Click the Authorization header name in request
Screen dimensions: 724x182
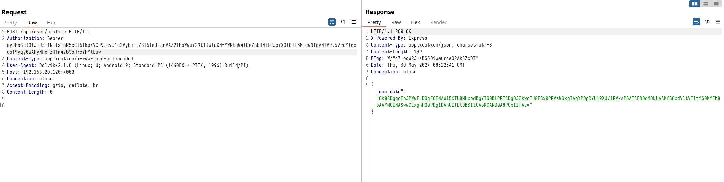coord(24,38)
